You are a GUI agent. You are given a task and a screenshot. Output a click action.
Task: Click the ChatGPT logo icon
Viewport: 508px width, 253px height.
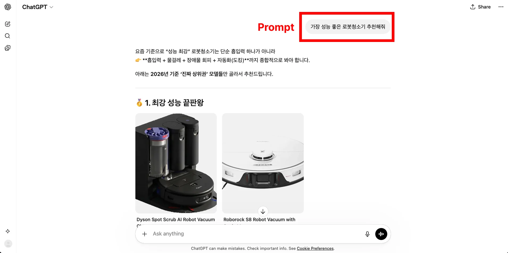click(x=8, y=7)
